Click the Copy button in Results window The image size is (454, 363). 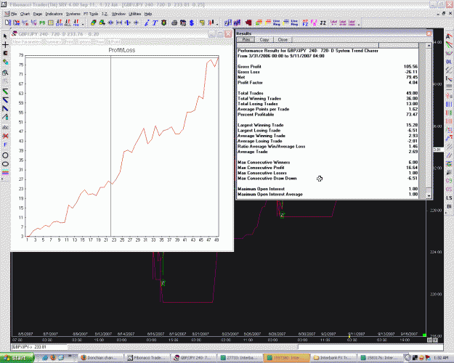[264, 40]
